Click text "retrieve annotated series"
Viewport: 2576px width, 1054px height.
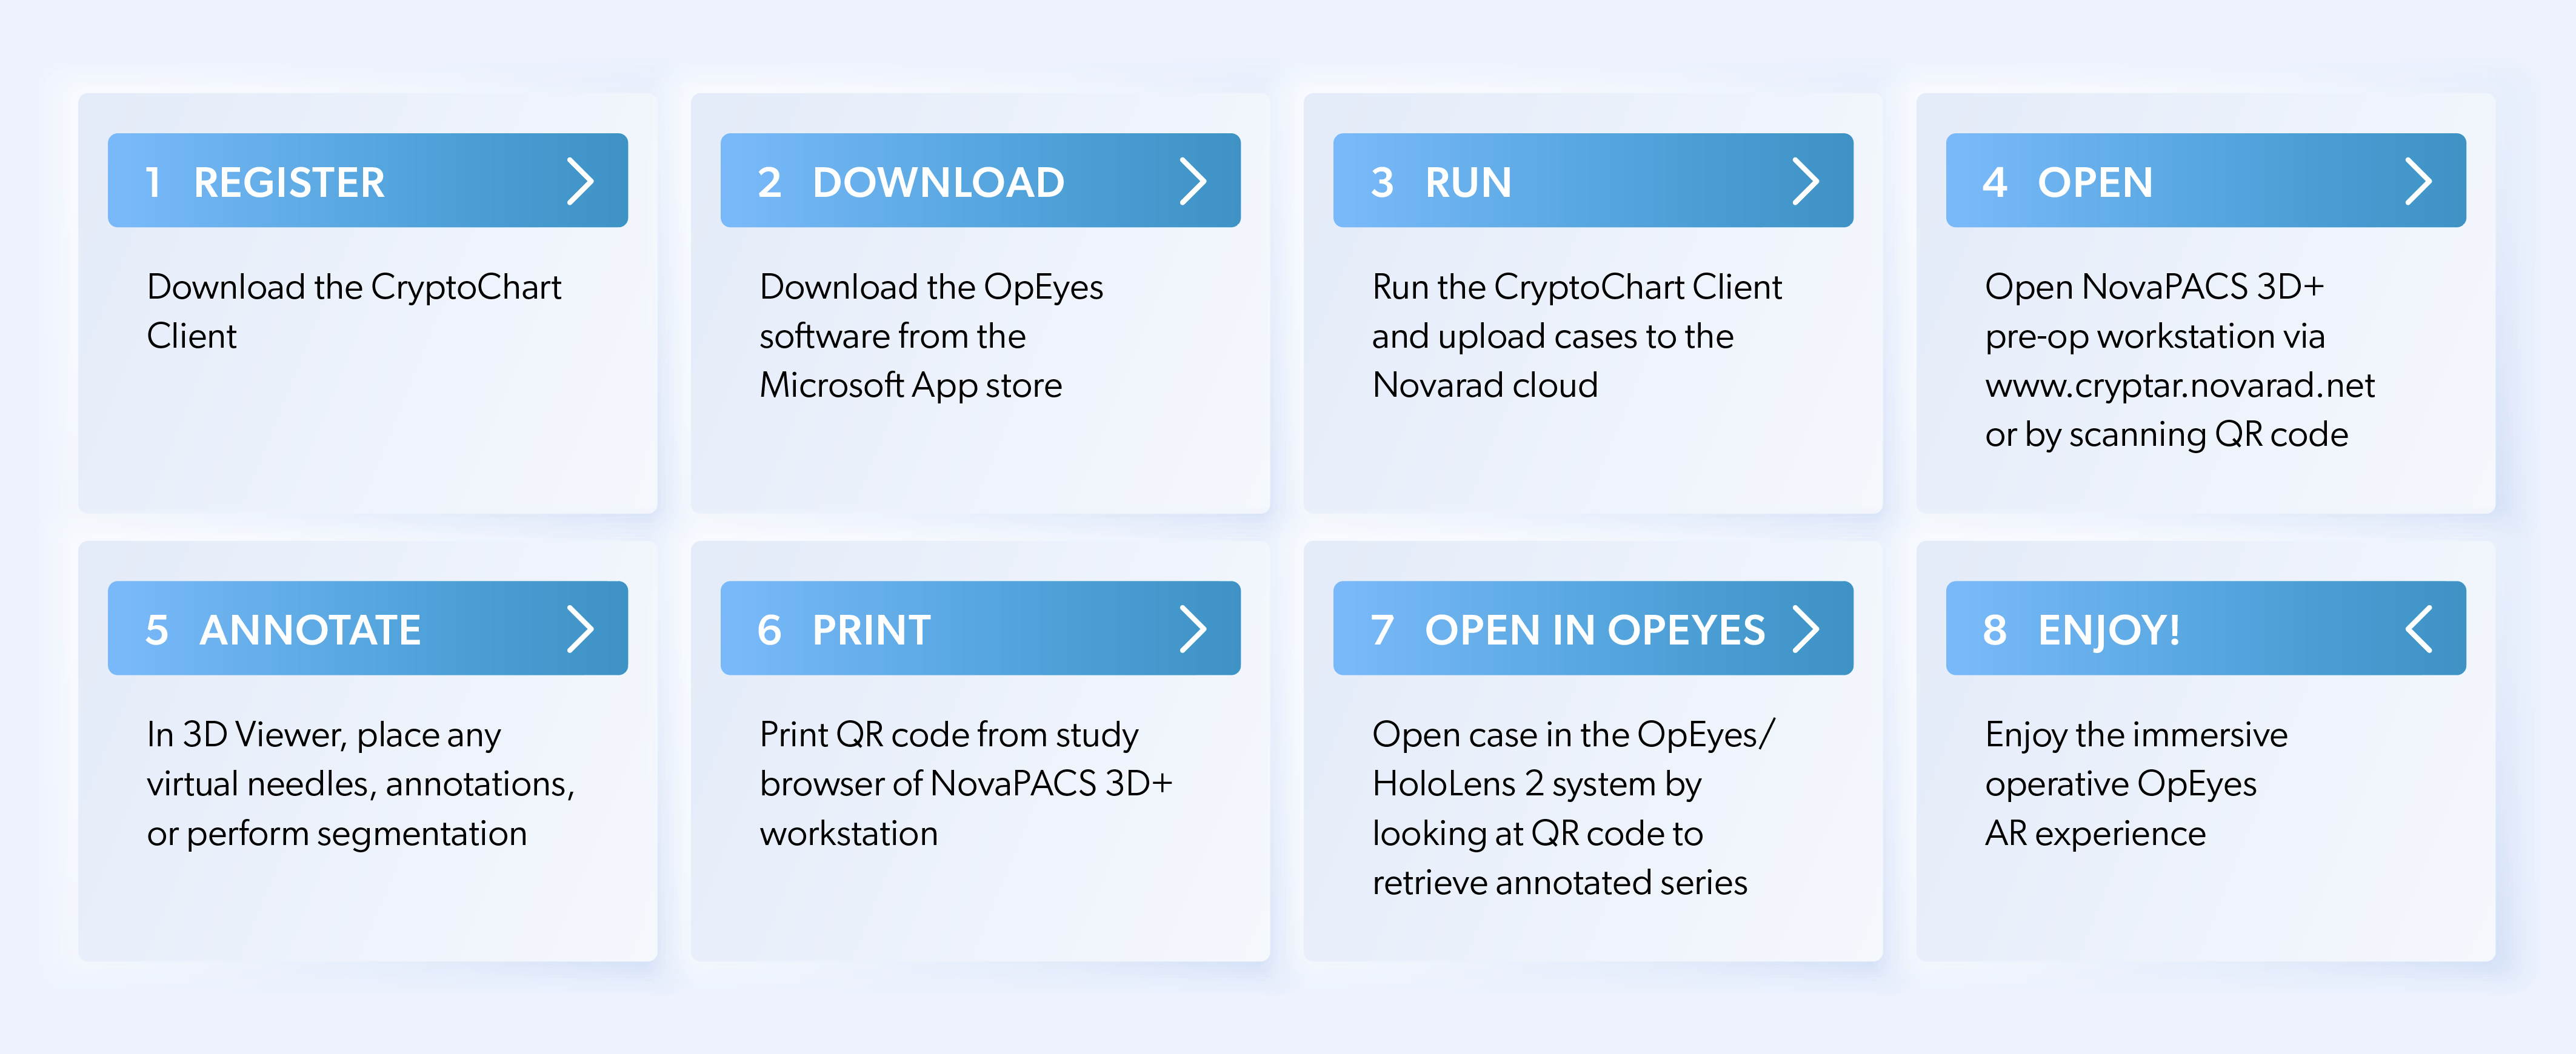[1560, 883]
